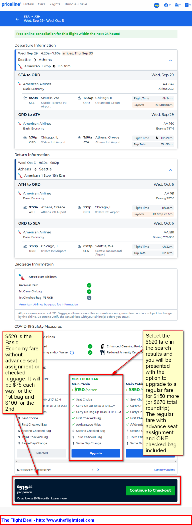Go back using the left arrow

tap(17, 19)
